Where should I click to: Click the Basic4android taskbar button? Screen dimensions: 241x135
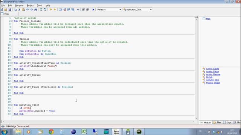coord(116,132)
